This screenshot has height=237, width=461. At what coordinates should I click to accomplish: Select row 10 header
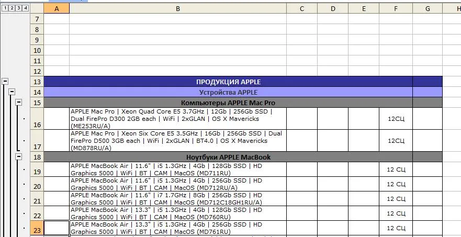(37, 50)
